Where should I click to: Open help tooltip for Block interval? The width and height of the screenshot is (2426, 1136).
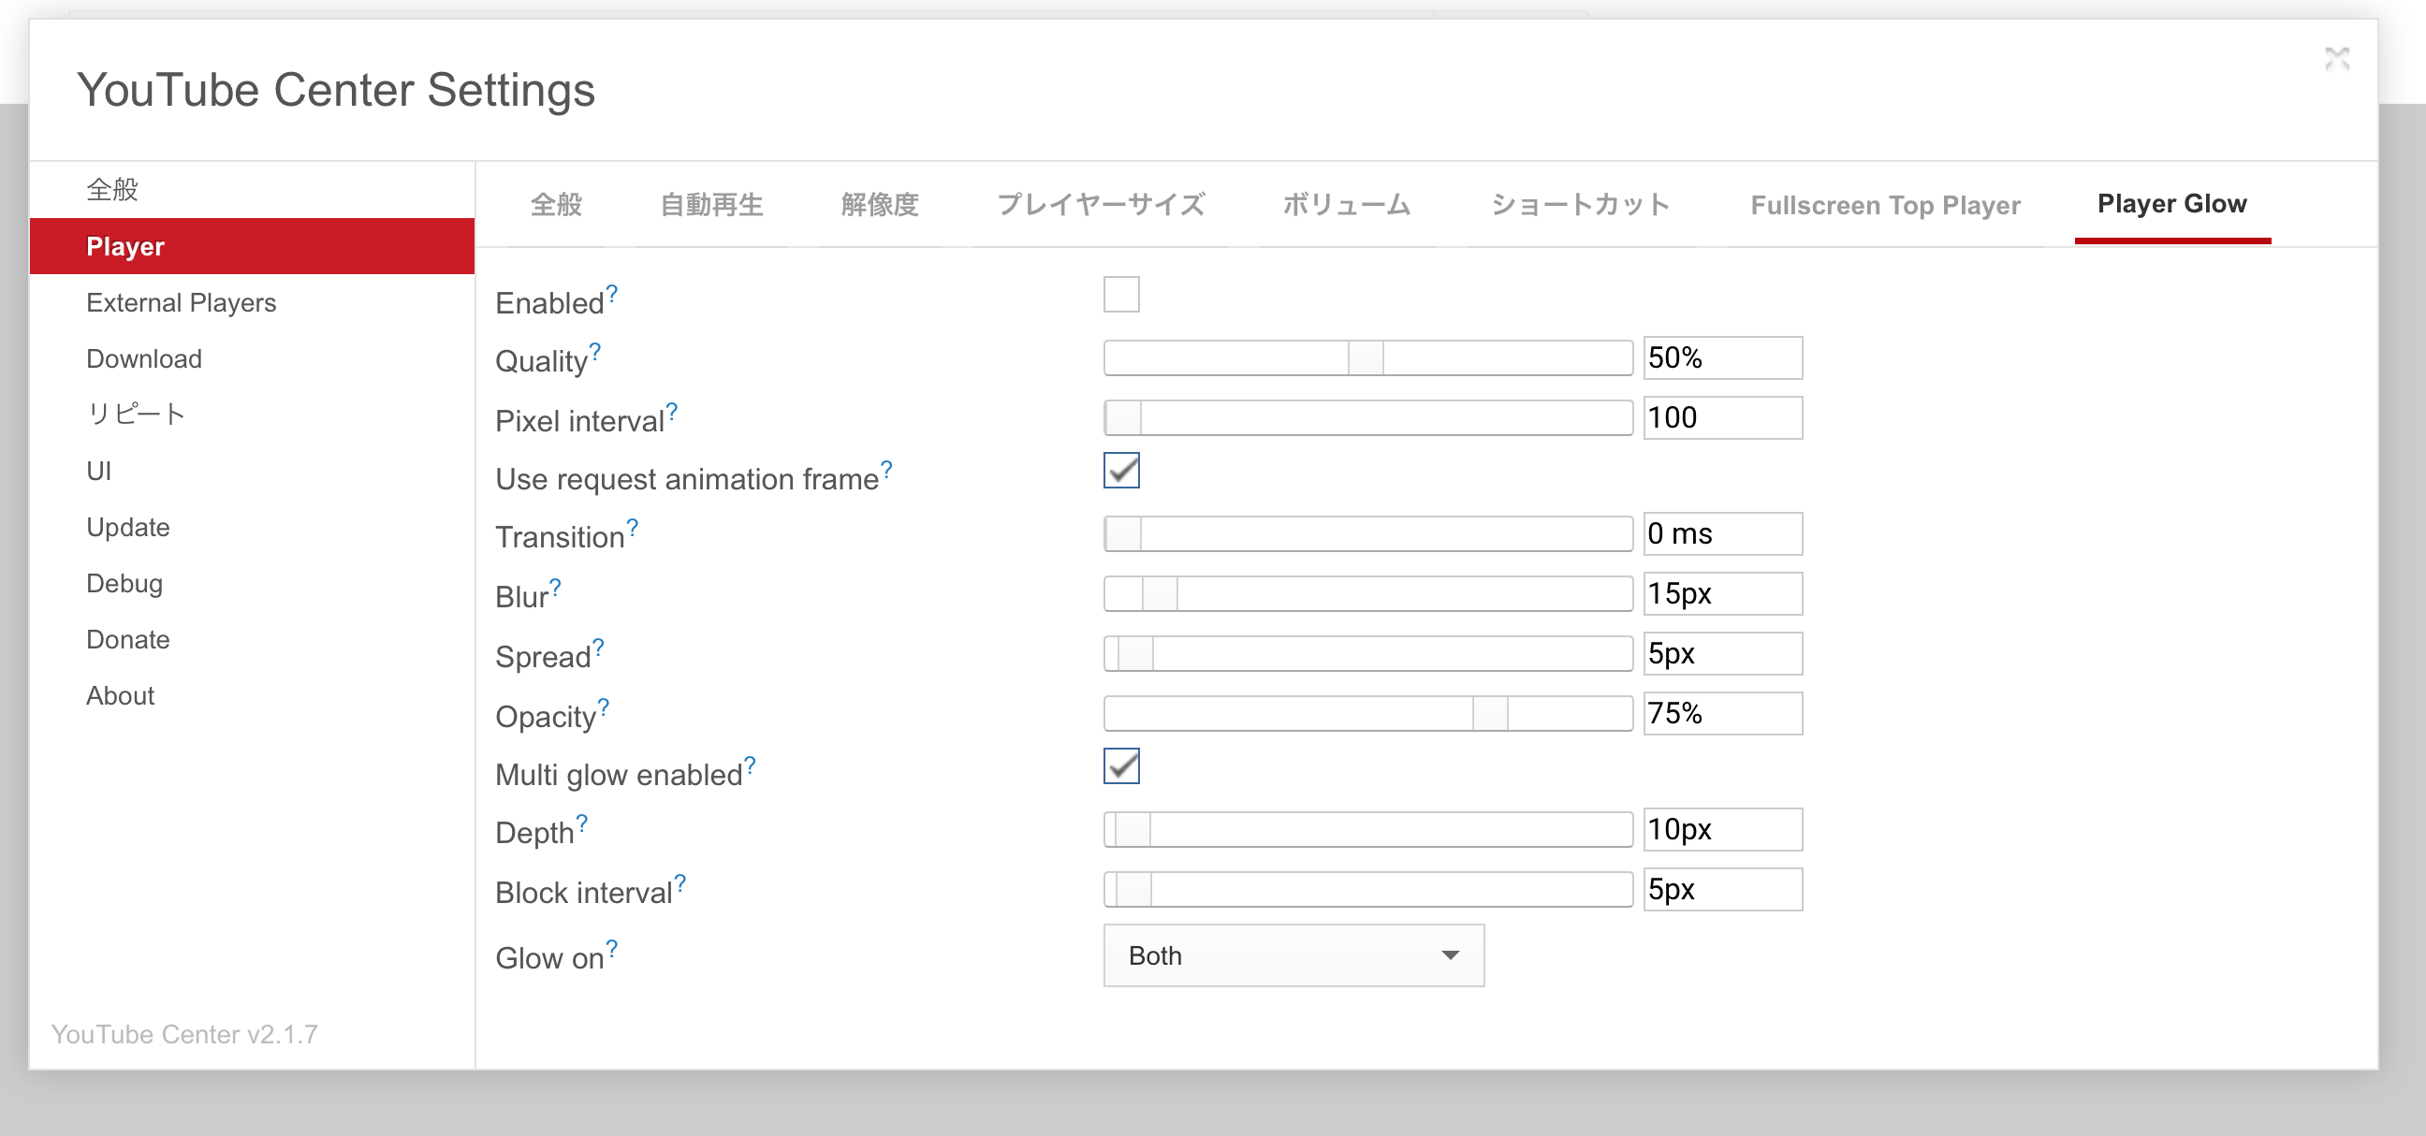click(x=680, y=882)
